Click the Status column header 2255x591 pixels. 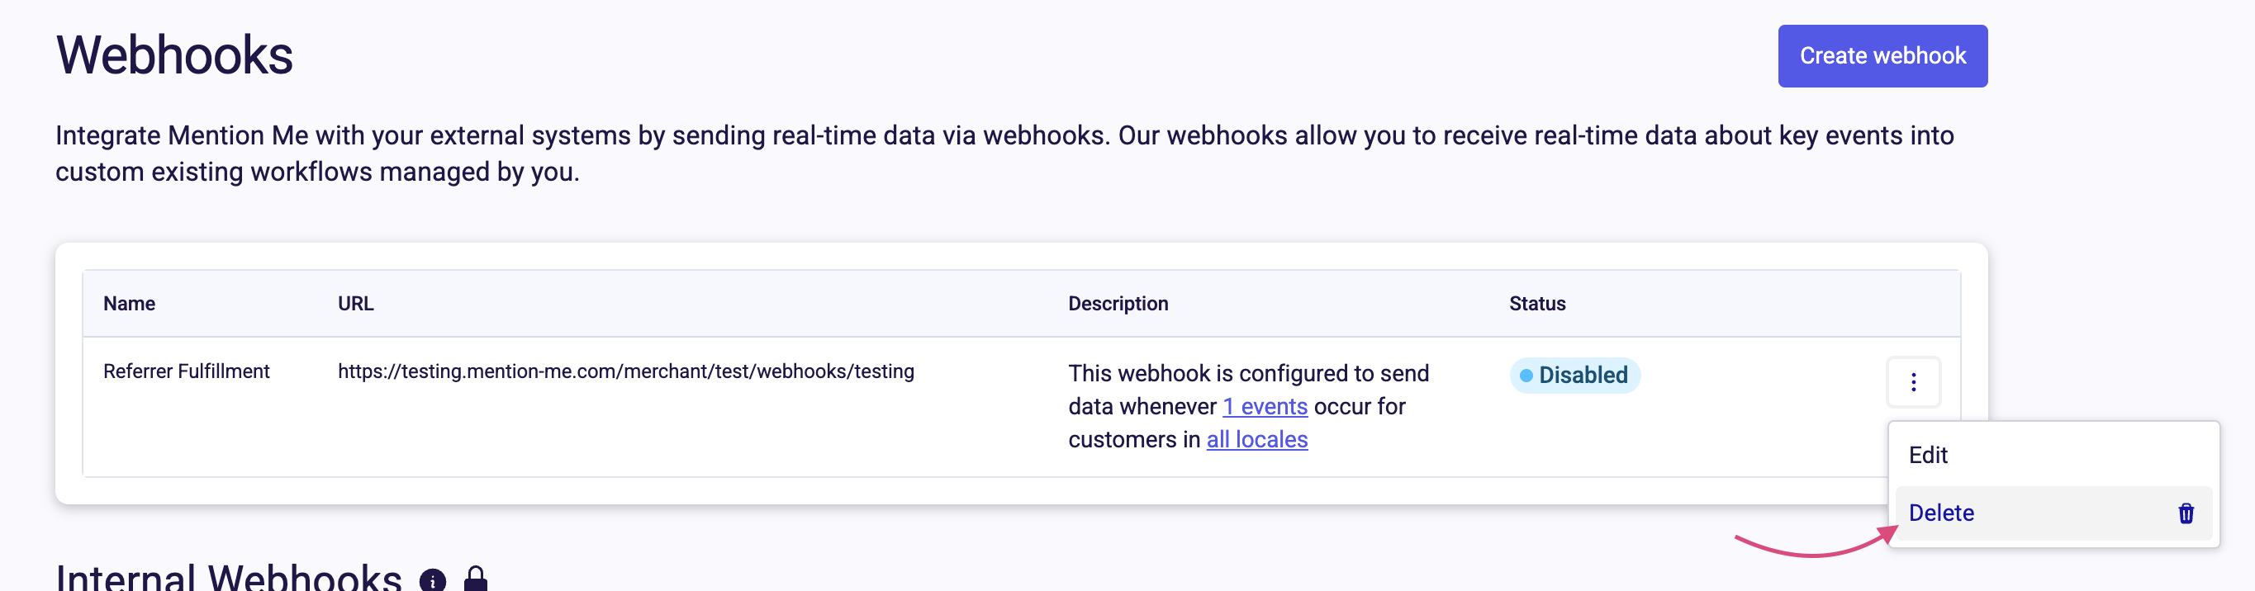[x=1536, y=304]
